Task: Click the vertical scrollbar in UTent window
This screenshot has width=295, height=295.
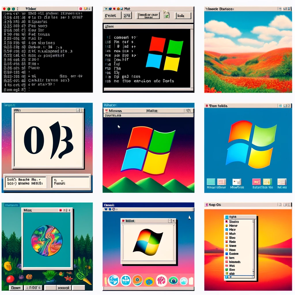Action: coord(192,58)
